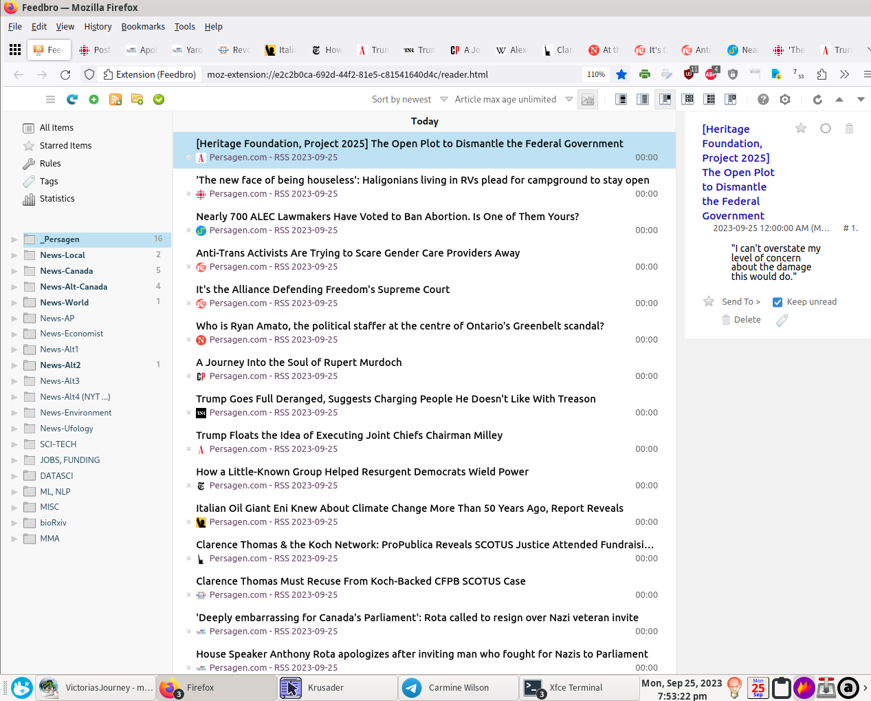Click the uBlock Origin extension icon
This screenshot has height=701, width=871.
pos(690,74)
